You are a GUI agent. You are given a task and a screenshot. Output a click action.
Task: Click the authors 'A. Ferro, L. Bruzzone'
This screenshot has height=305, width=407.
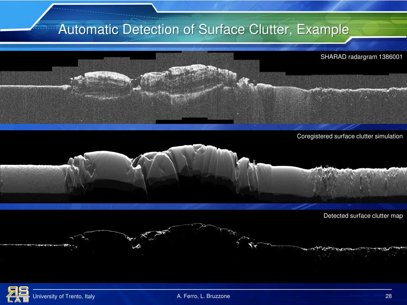pos(203,296)
